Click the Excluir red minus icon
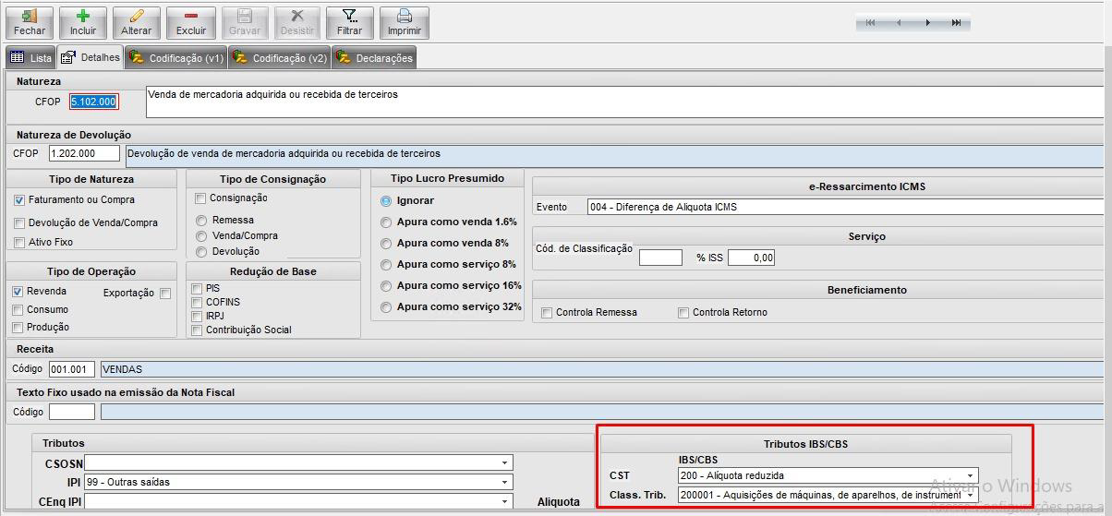Image resolution: width=1112 pixels, height=516 pixels. pos(191,17)
